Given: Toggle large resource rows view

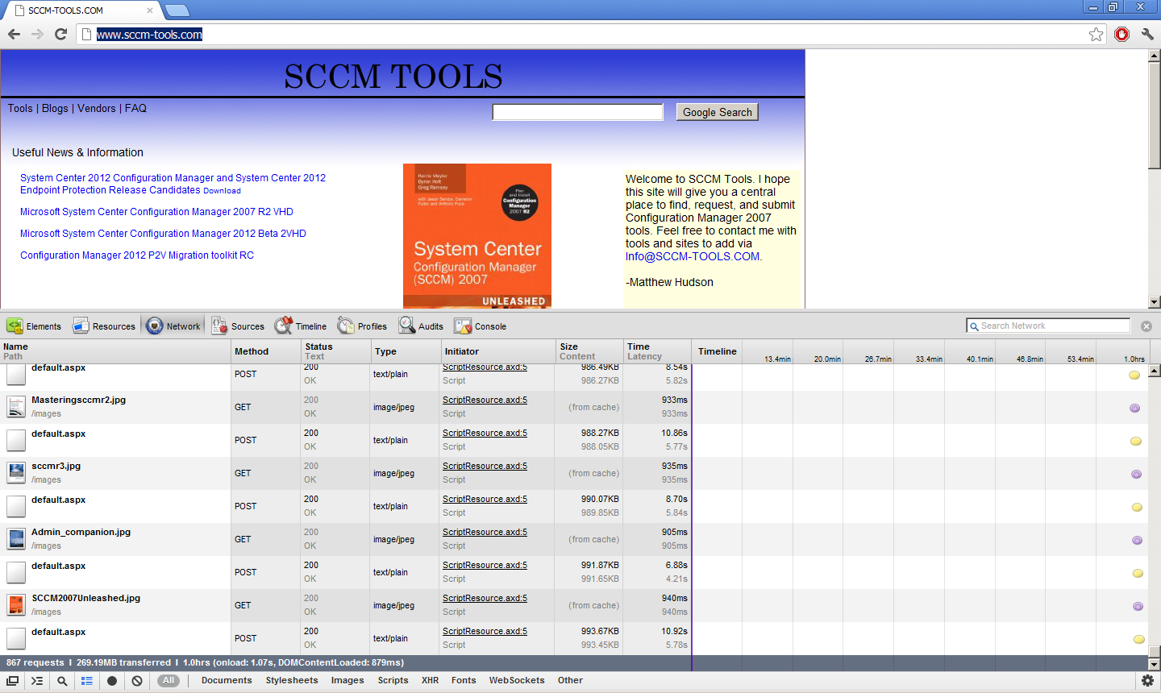Looking at the screenshot, I should coord(87,681).
